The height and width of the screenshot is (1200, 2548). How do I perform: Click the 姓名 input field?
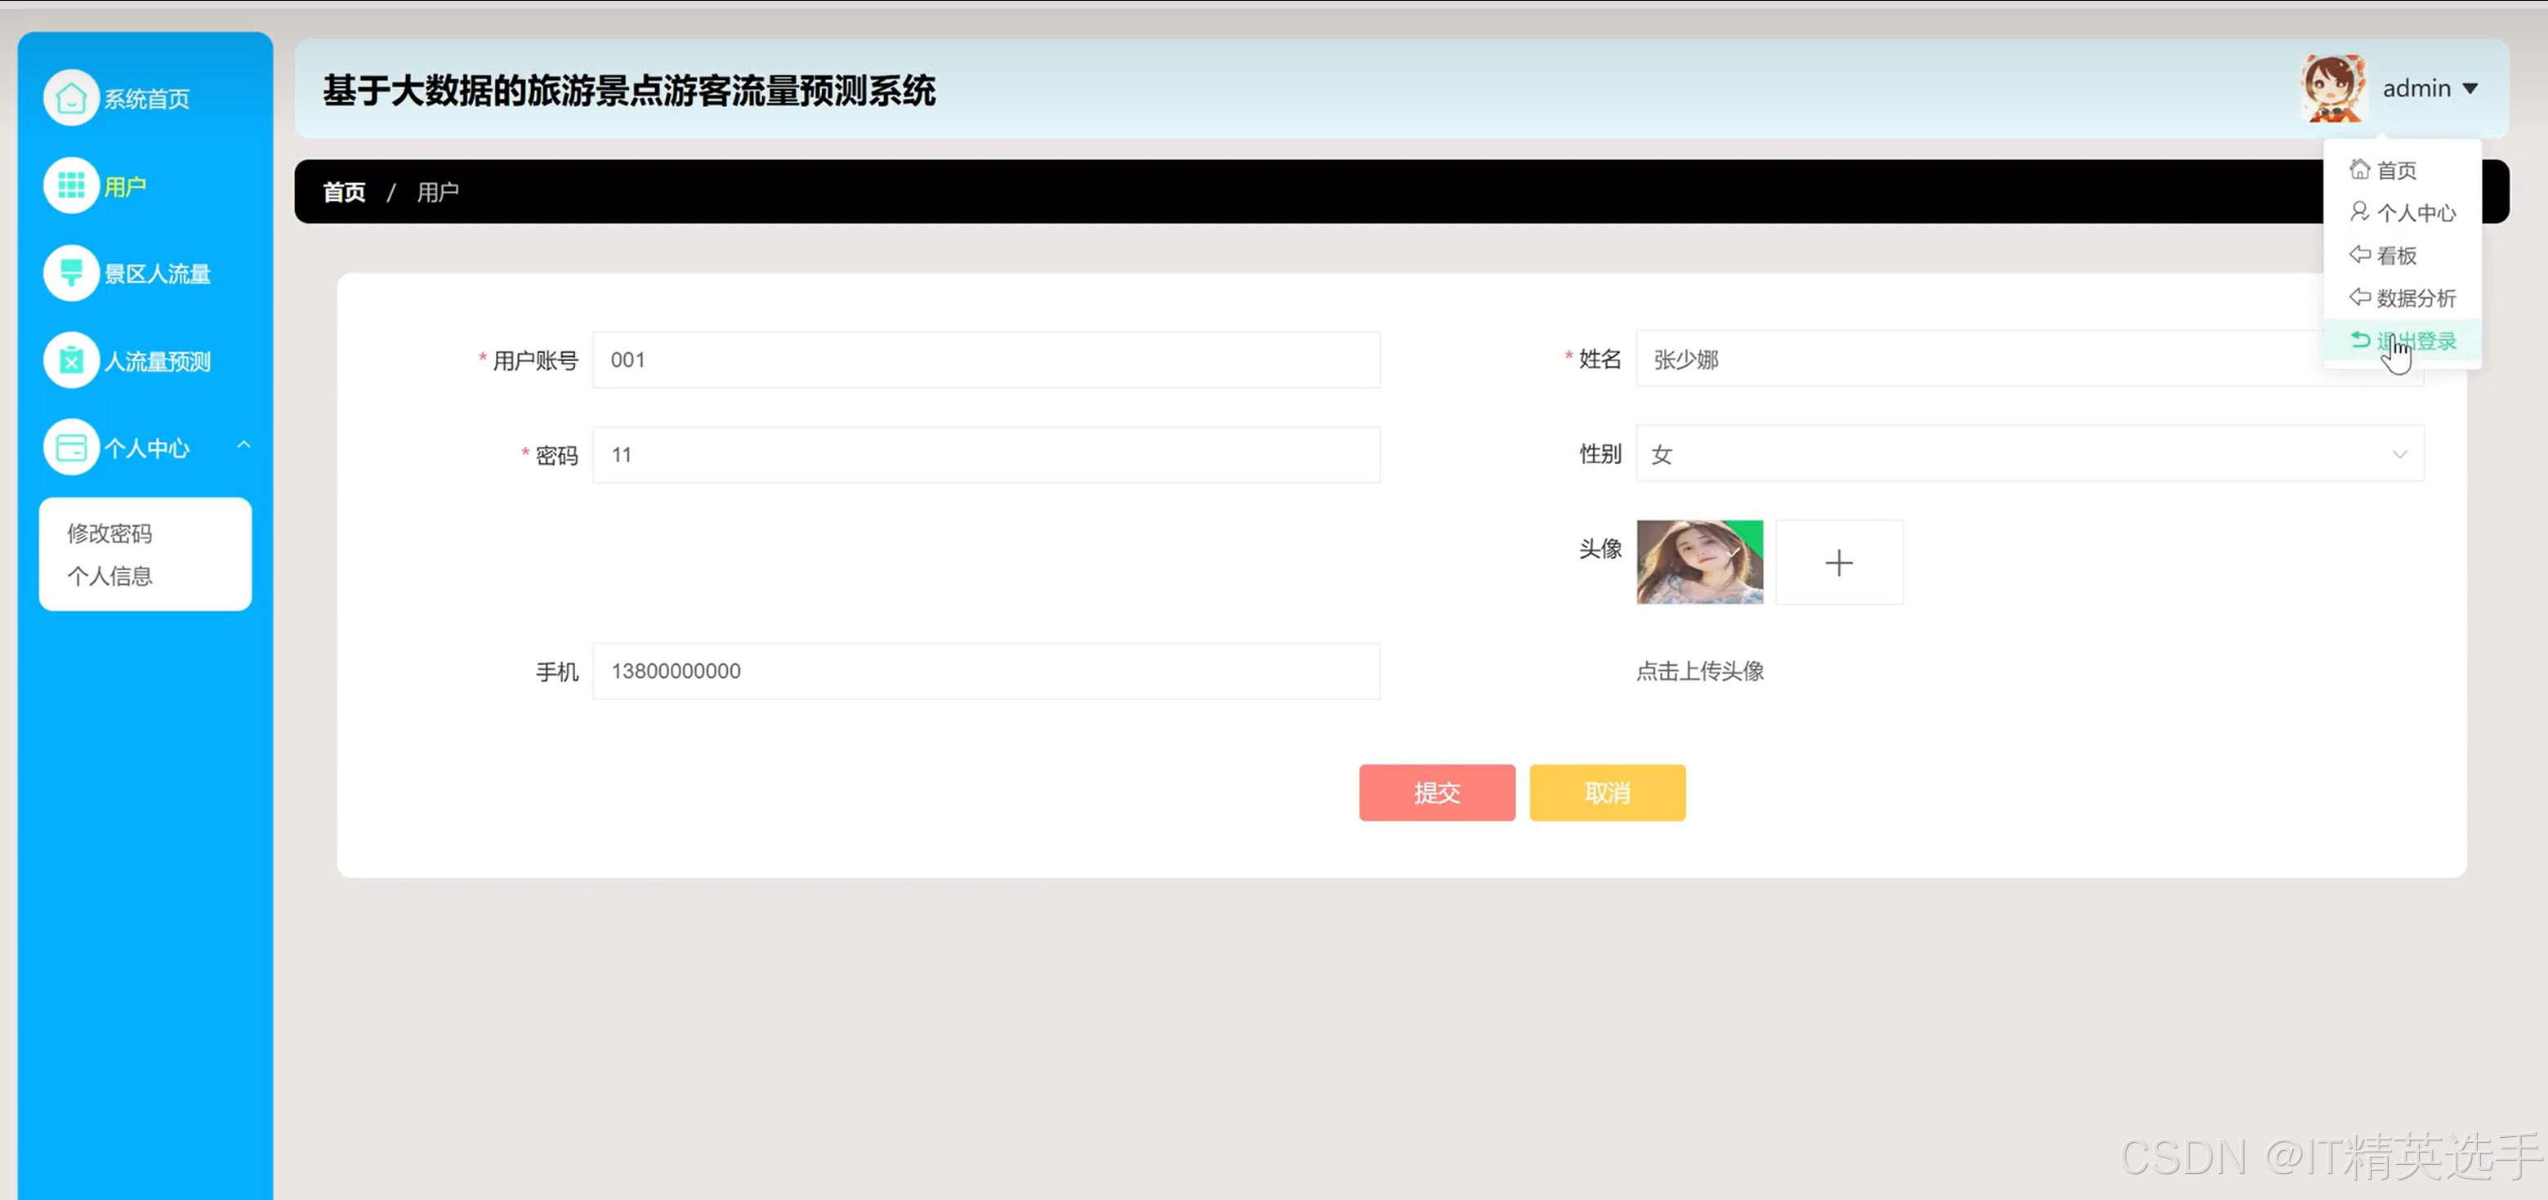pyautogui.click(x=2030, y=359)
